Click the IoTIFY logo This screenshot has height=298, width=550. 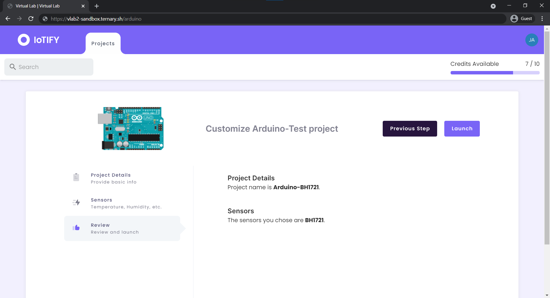[x=38, y=40]
